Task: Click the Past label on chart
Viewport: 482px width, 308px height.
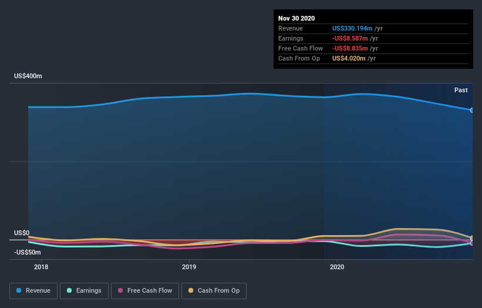Action: coord(461,90)
